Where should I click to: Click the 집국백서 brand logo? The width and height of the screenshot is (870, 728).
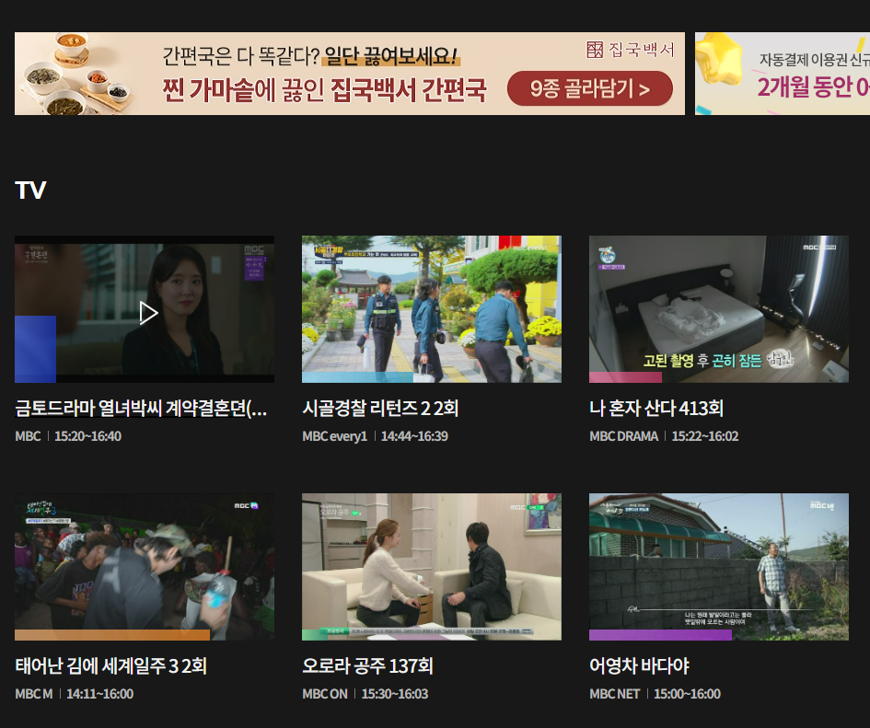[x=631, y=50]
